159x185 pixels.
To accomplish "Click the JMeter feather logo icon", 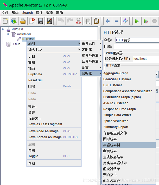I will (5, 5).
